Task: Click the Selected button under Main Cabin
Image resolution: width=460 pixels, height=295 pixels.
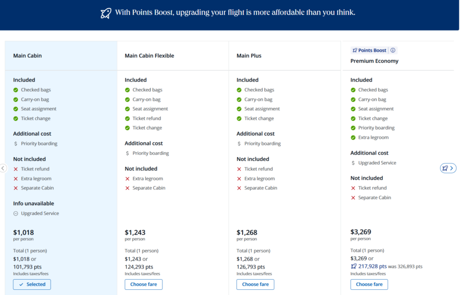Action: [32, 284]
